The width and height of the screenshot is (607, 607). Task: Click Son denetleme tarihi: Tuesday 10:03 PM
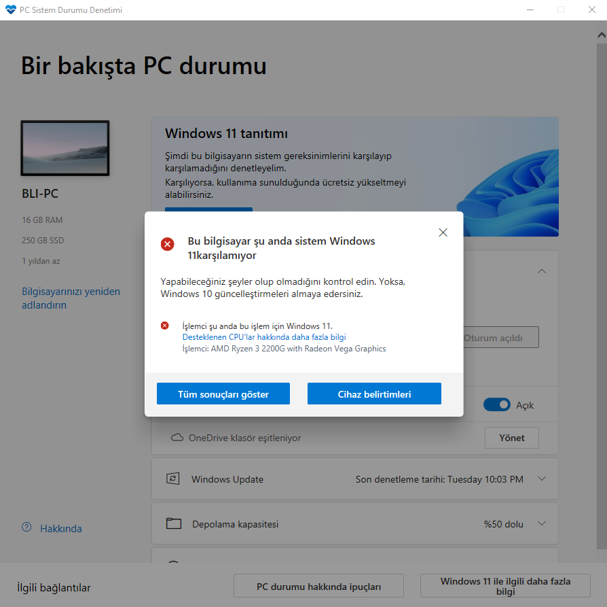pos(439,479)
